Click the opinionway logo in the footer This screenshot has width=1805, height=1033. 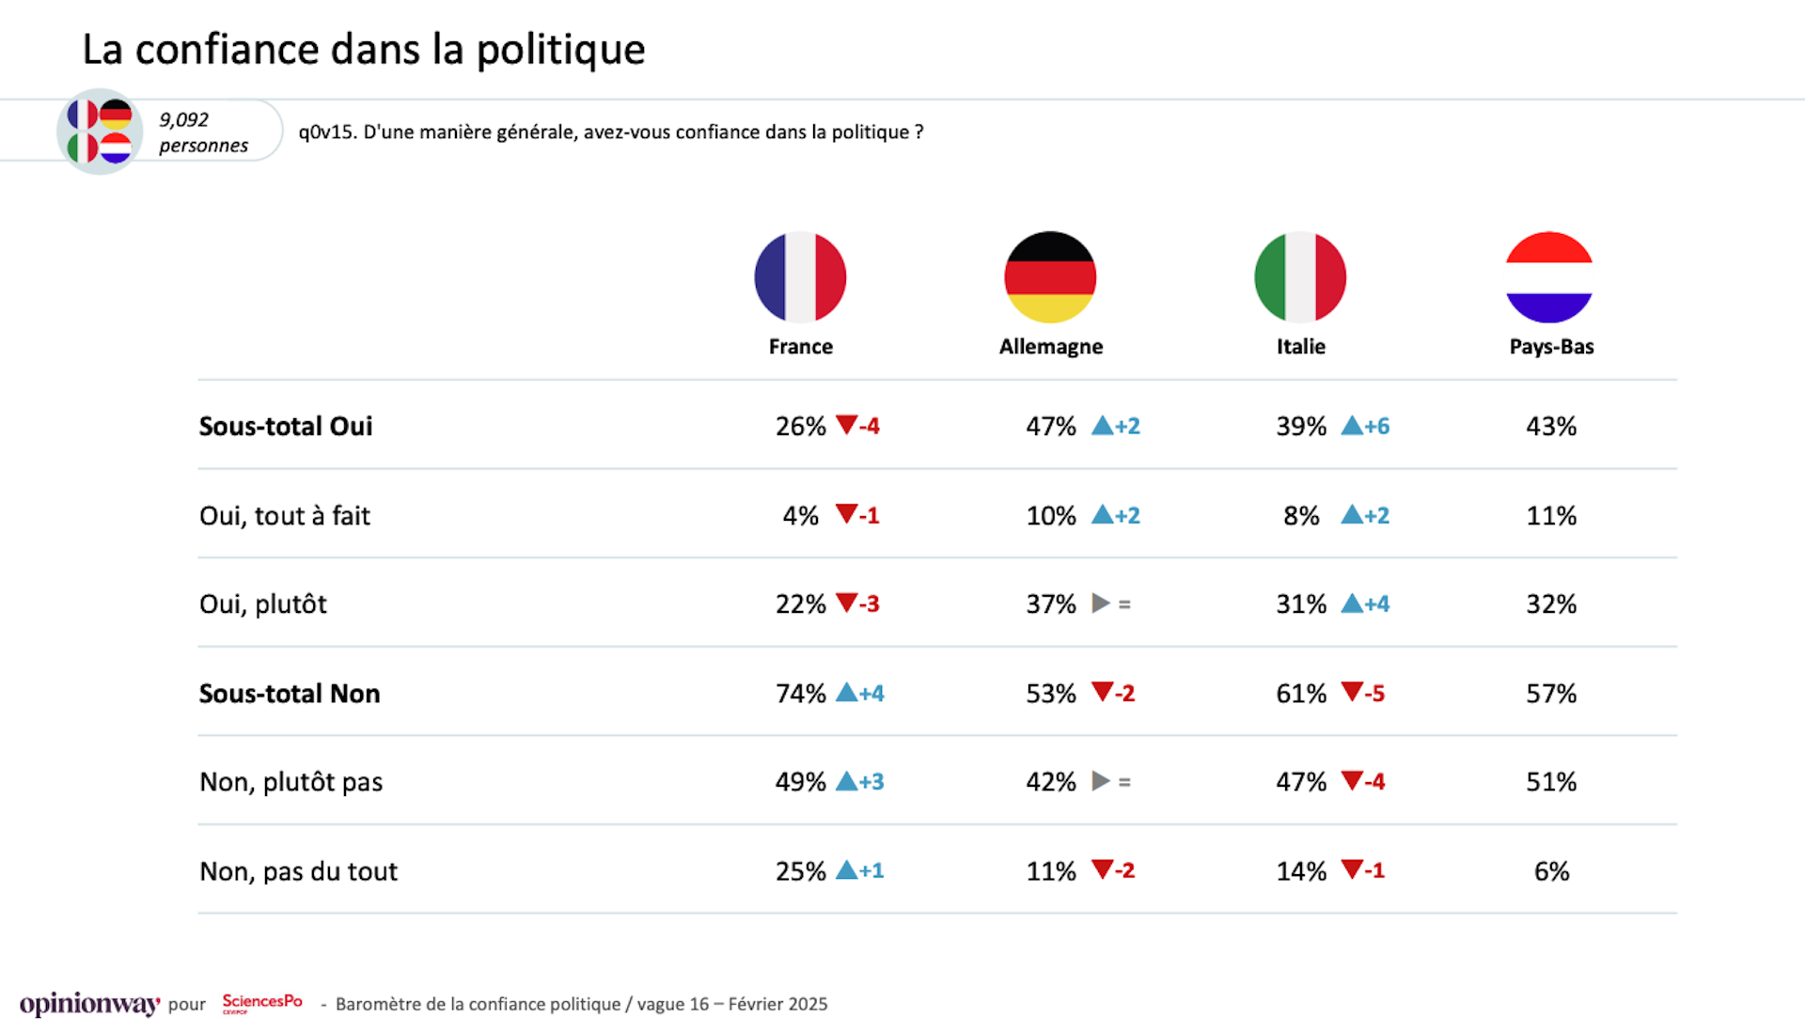point(89,1004)
